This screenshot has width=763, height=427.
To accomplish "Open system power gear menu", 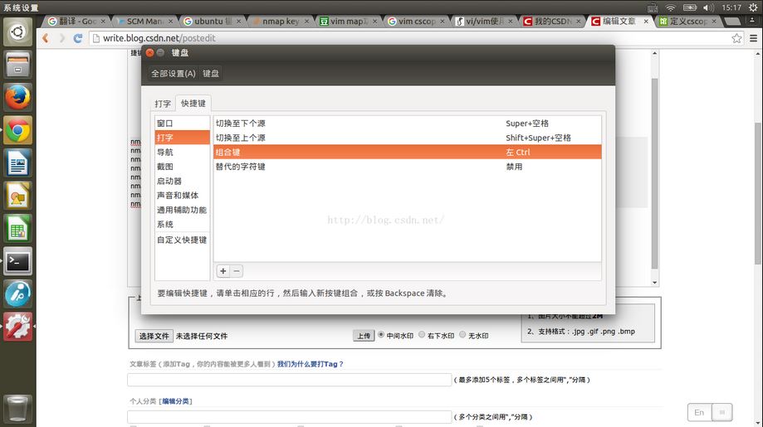I will (x=753, y=7).
